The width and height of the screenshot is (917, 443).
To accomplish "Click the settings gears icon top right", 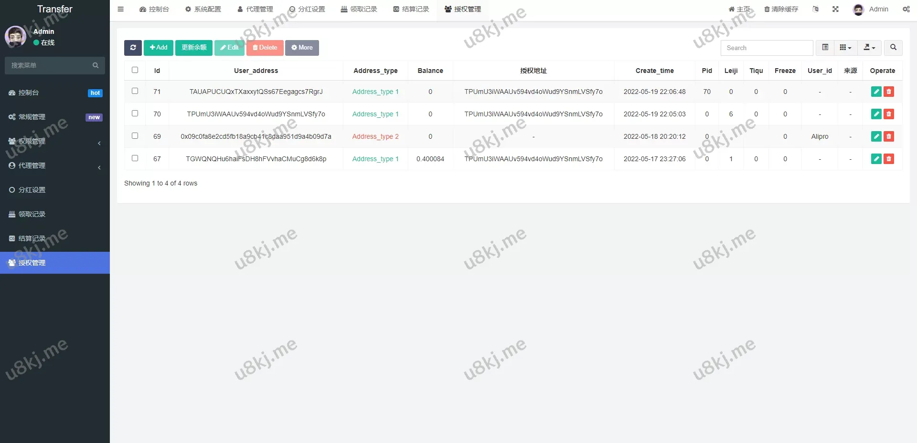I will (906, 9).
